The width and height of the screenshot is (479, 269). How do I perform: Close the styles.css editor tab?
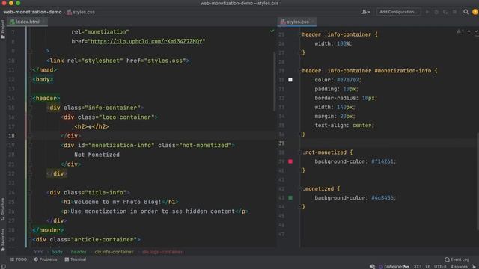313,22
